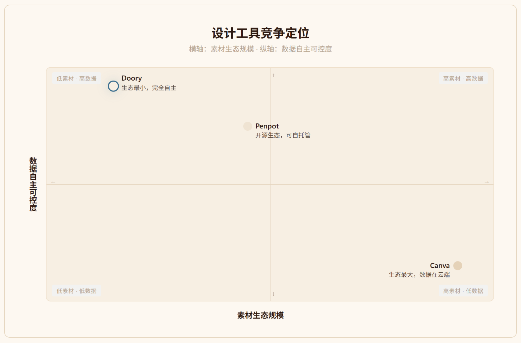The image size is (521, 343).
Task: Click the left arrow on horizontal axis
Action: pos(53,182)
